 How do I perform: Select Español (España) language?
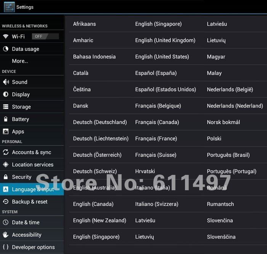click(x=156, y=73)
